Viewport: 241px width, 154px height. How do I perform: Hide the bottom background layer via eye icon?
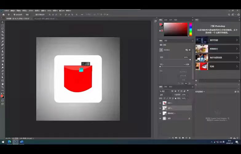(160, 118)
